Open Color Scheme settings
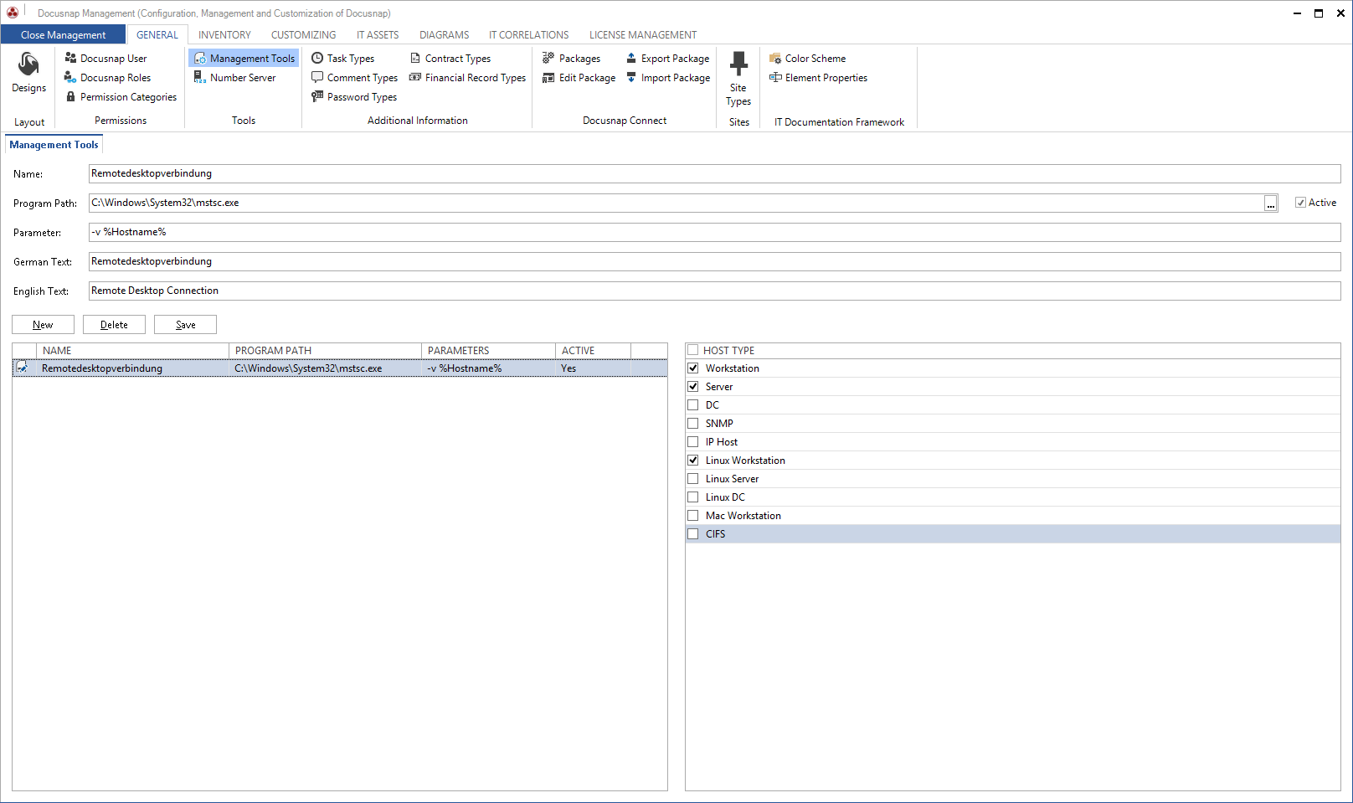This screenshot has height=803, width=1353. [808, 59]
